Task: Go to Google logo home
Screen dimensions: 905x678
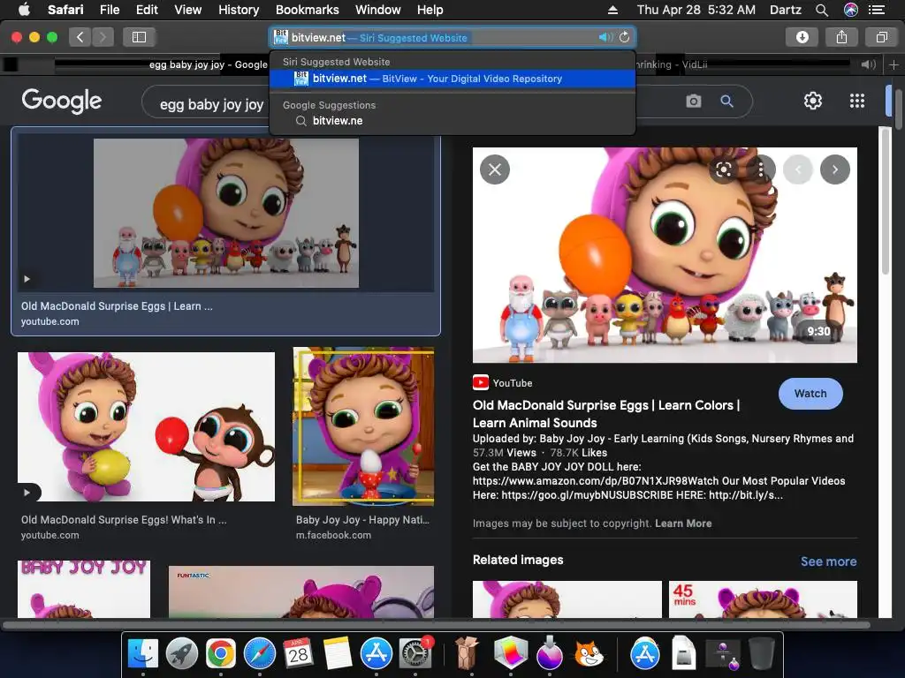Action: [x=62, y=101]
